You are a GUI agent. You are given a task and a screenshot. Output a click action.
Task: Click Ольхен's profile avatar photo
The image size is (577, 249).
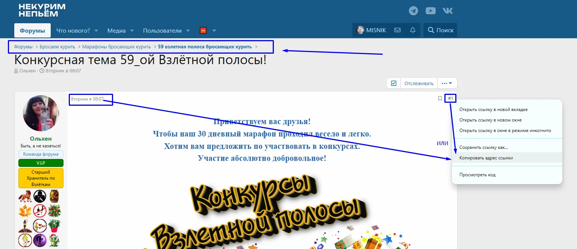(x=40, y=113)
